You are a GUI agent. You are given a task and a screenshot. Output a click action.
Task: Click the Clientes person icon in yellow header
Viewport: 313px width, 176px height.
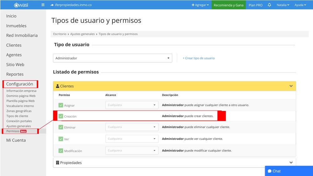coord(58,86)
